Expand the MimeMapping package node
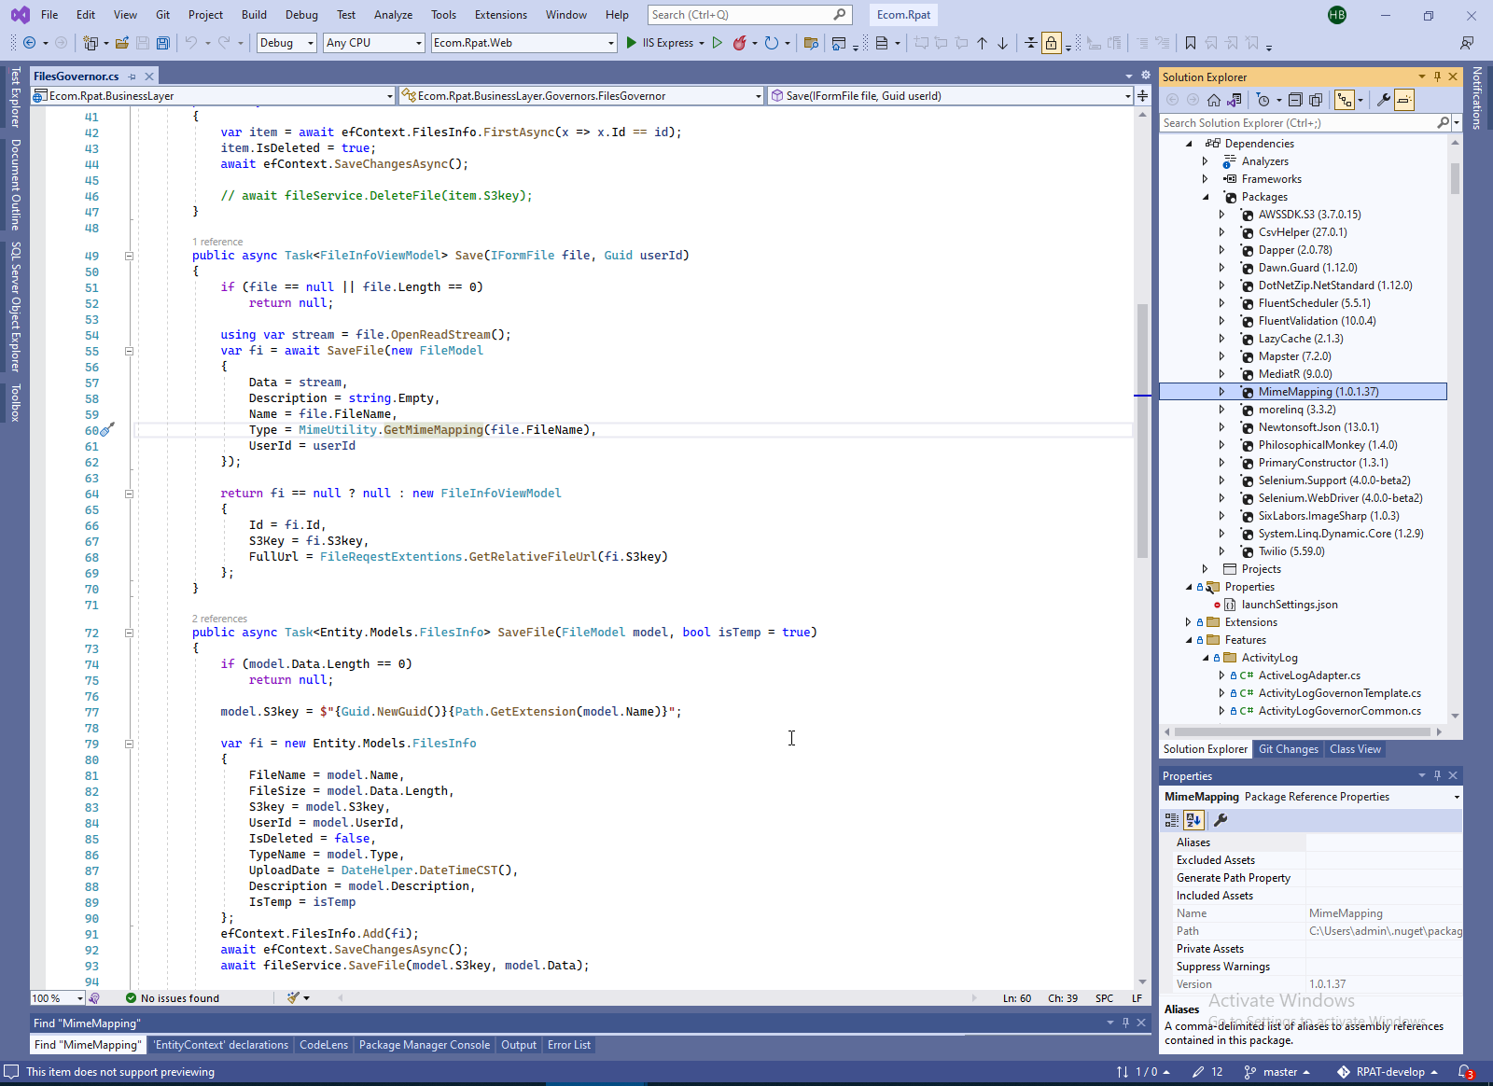 click(x=1221, y=392)
